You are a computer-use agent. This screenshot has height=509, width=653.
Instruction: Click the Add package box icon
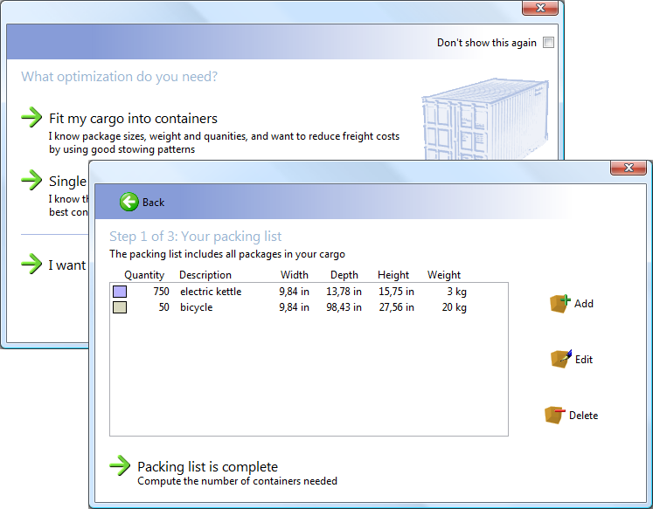click(559, 303)
